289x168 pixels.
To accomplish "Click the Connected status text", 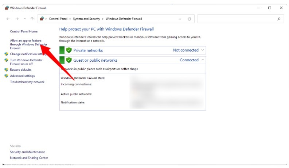I will click(189, 60).
